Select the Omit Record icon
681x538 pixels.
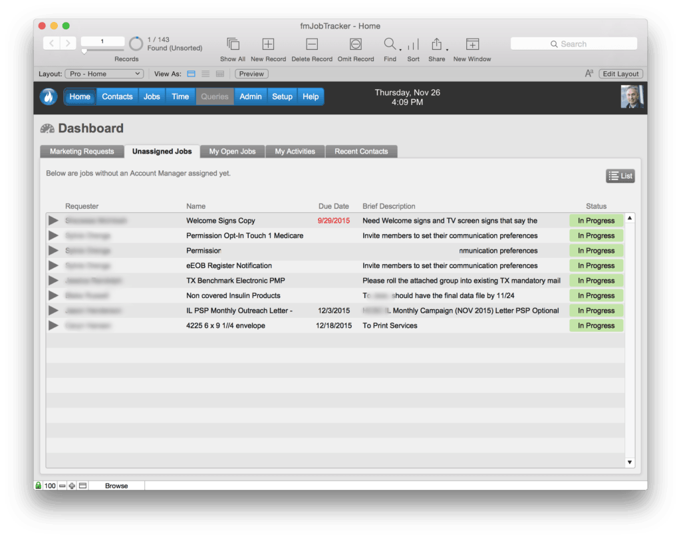pos(354,43)
